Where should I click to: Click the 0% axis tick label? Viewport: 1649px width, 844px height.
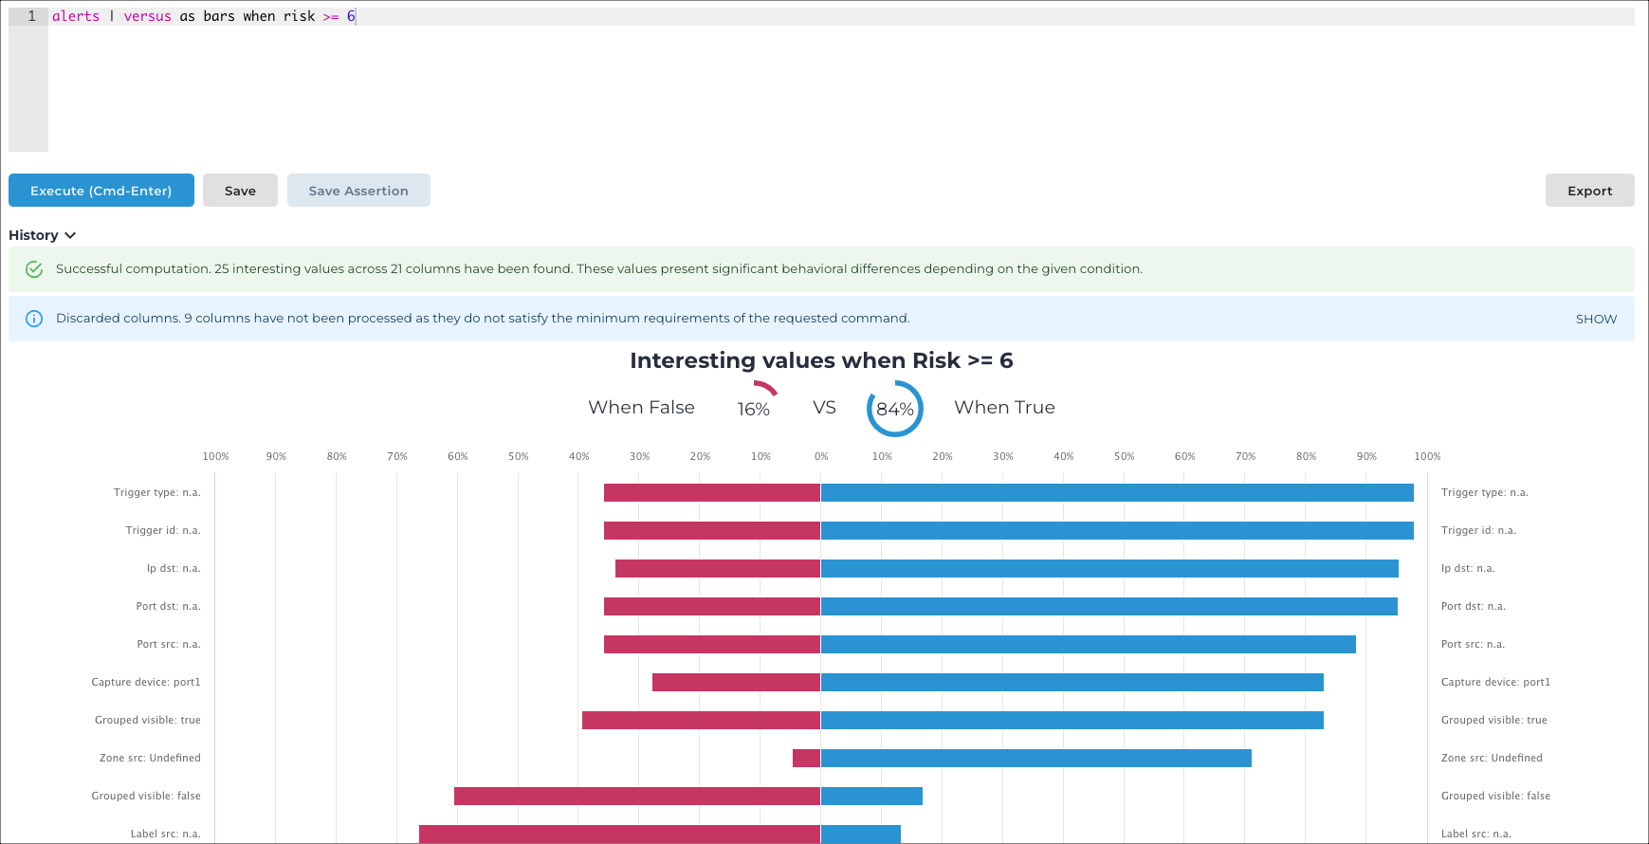click(x=821, y=456)
